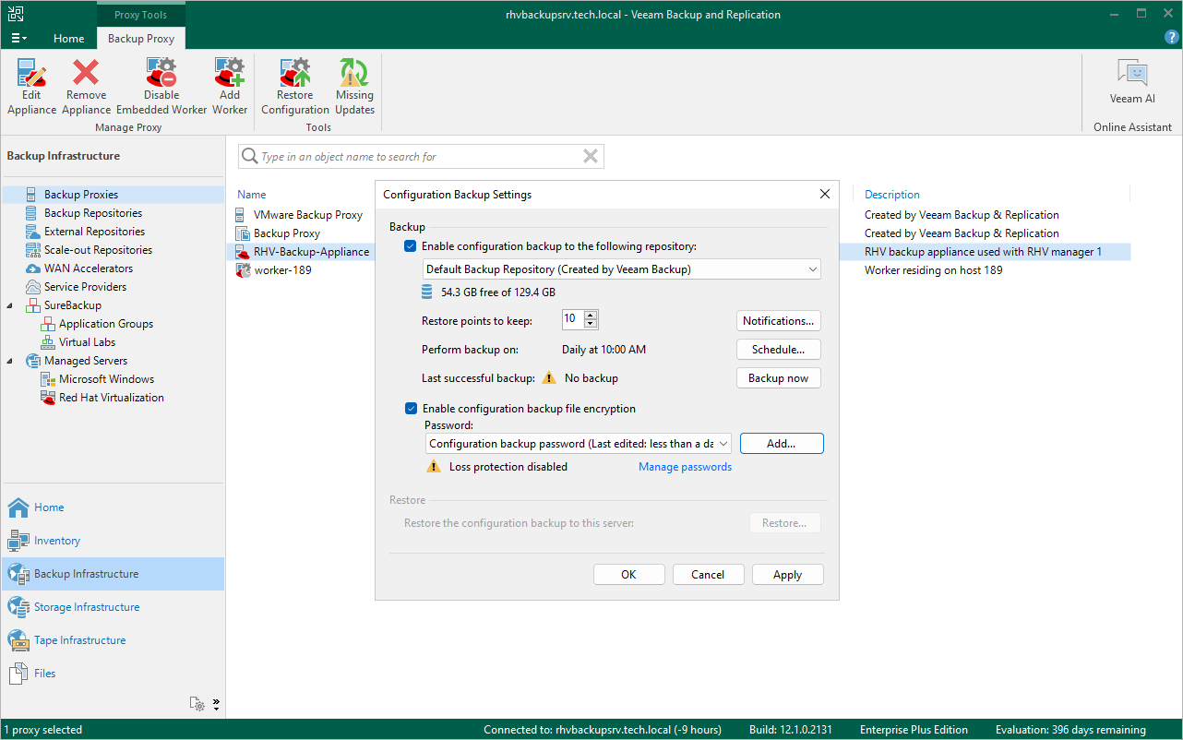Select Application Groups under SureBackup

(x=106, y=324)
